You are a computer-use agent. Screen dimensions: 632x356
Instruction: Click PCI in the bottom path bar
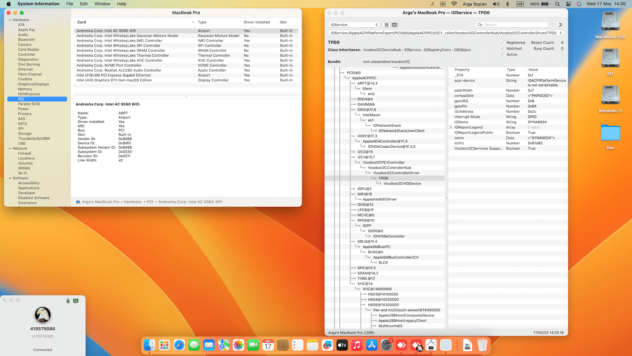click(x=150, y=202)
